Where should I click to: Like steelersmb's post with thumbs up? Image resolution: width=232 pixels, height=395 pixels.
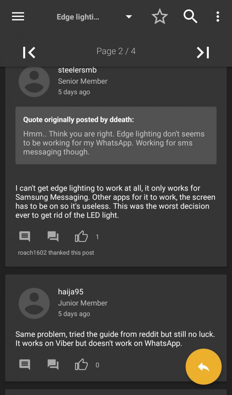click(x=81, y=236)
